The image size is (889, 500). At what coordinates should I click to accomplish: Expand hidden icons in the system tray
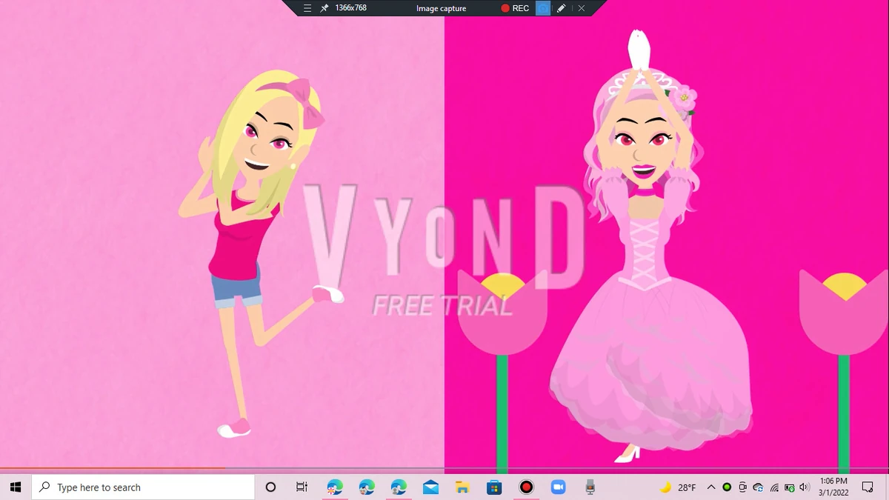[x=710, y=487]
